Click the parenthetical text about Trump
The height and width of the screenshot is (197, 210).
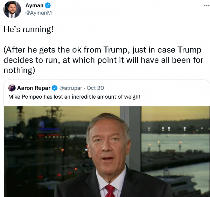tap(103, 60)
